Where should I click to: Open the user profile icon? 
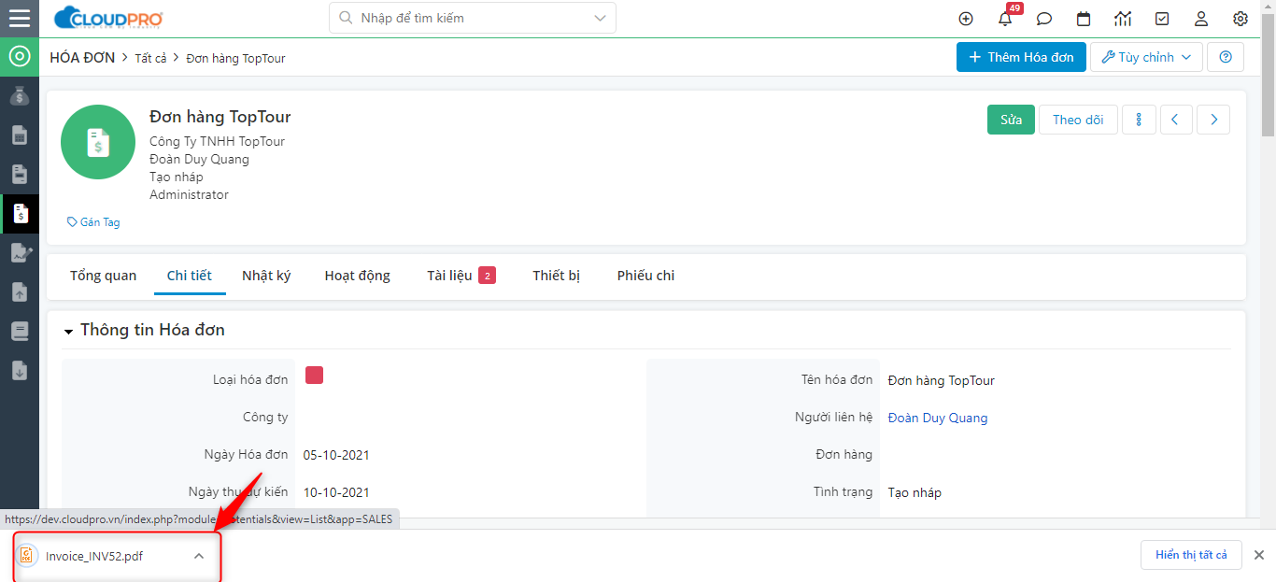click(x=1201, y=19)
